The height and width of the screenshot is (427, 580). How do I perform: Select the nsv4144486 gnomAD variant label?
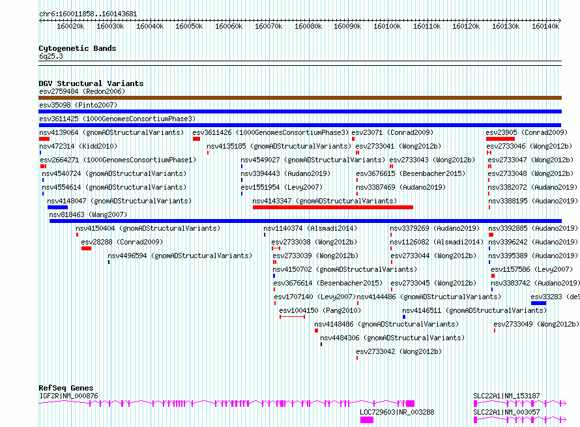coord(429,297)
